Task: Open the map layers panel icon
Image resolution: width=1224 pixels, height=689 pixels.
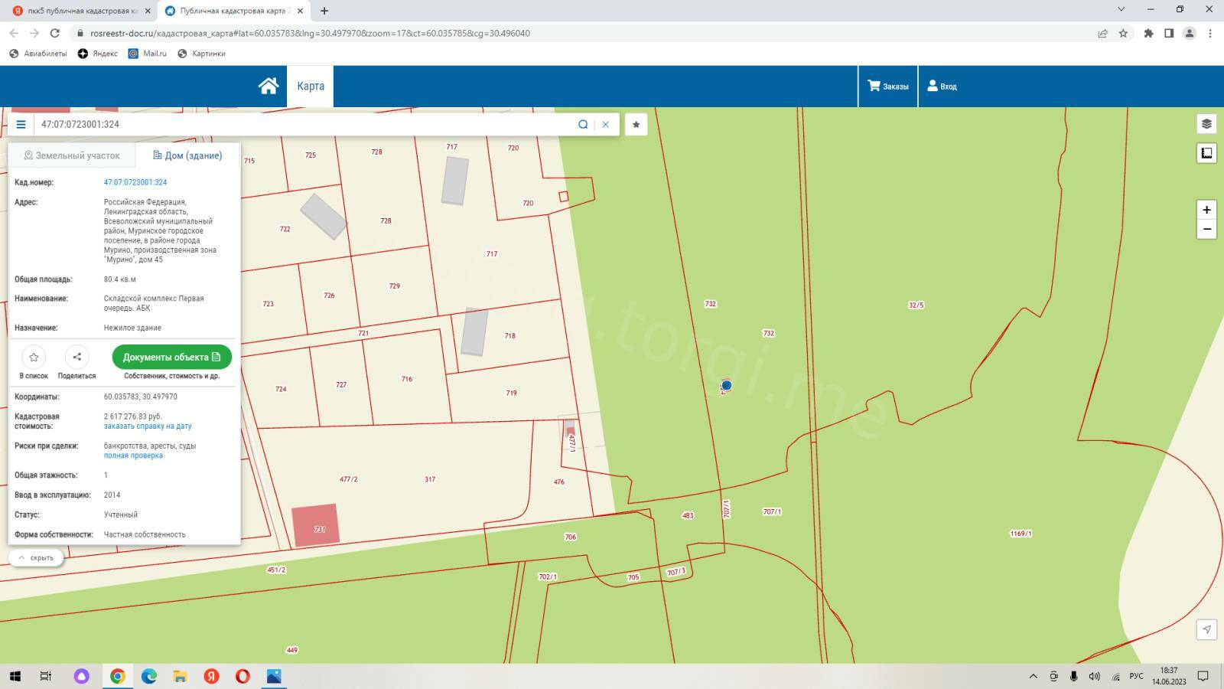Action: (1206, 124)
